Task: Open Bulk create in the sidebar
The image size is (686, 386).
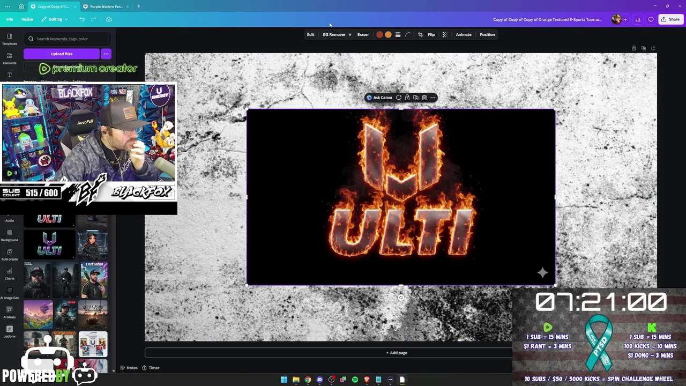Action: click(x=10, y=255)
